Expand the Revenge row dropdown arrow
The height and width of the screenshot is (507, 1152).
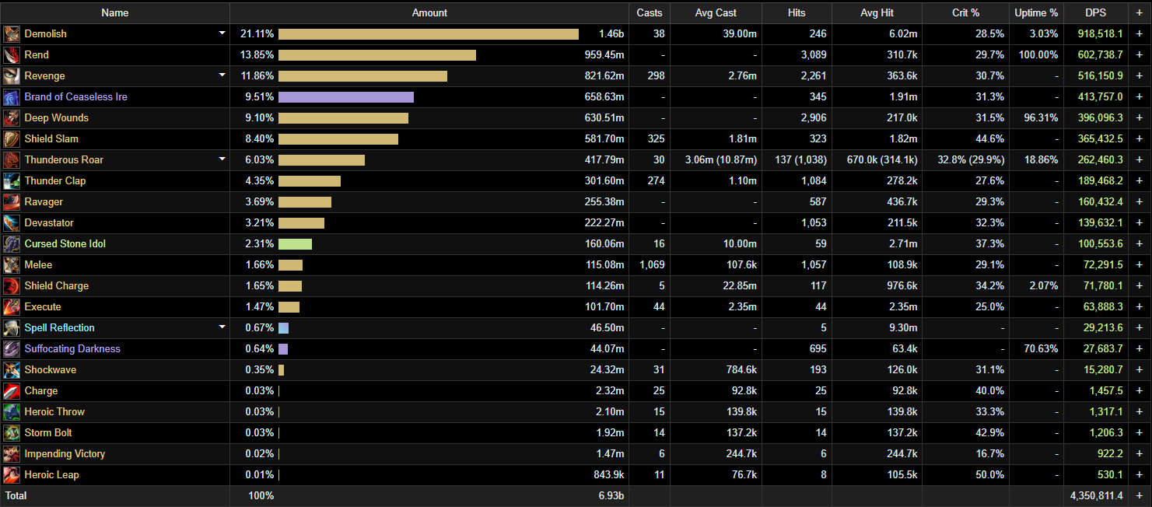coord(222,75)
